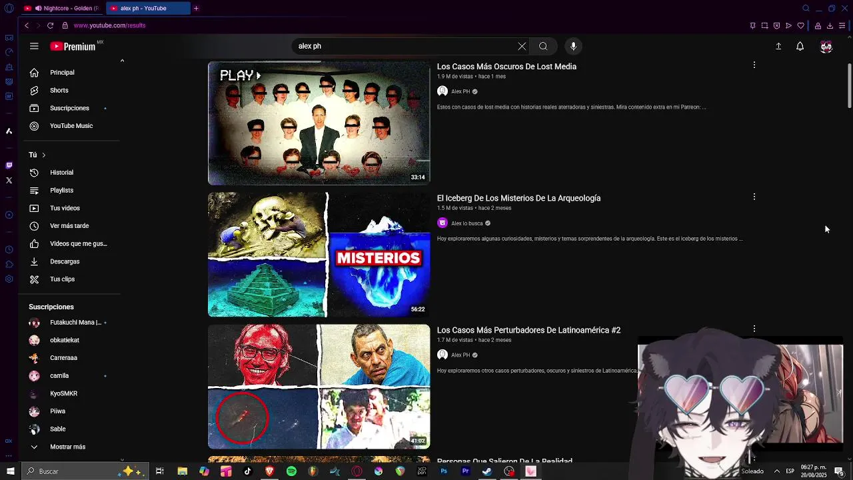Open Premiere Pro from the taskbar

pyautogui.click(x=465, y=471)
